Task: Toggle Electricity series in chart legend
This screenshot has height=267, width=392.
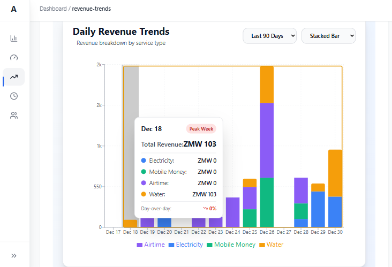Action: 186,245
